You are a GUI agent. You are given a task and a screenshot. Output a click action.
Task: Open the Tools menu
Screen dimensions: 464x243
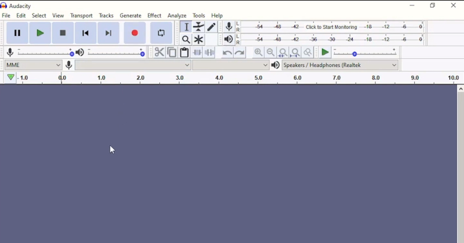point(199,16)
